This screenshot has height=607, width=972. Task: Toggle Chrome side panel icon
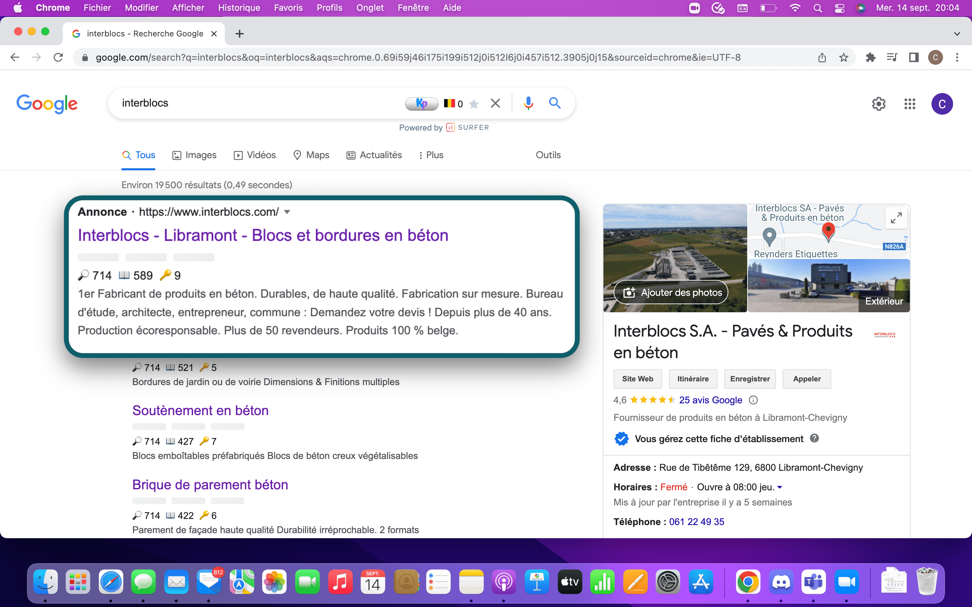click(x=914, y=57)
